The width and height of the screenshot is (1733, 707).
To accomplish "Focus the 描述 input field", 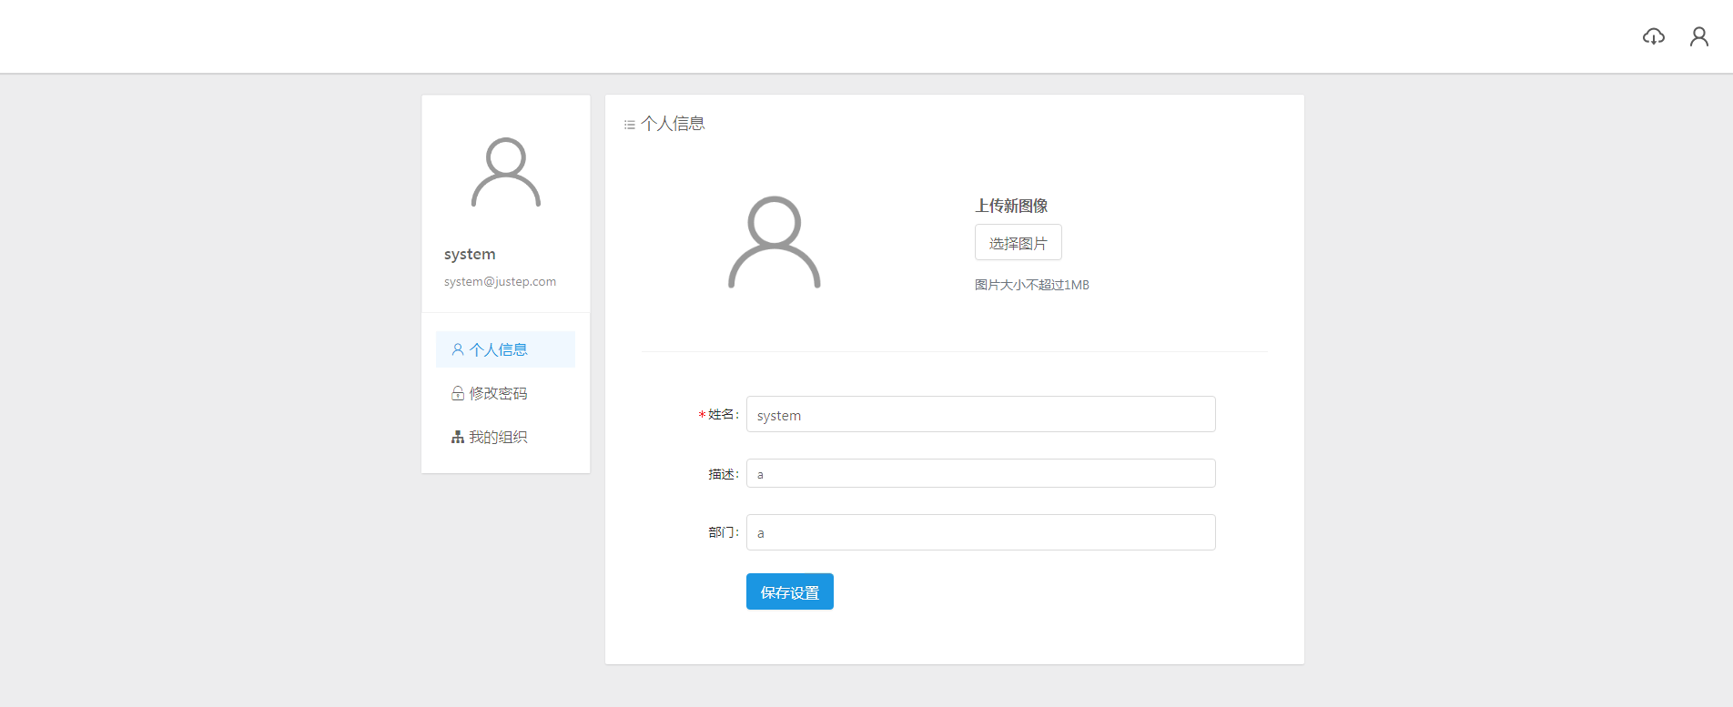I will coord(981,473).
